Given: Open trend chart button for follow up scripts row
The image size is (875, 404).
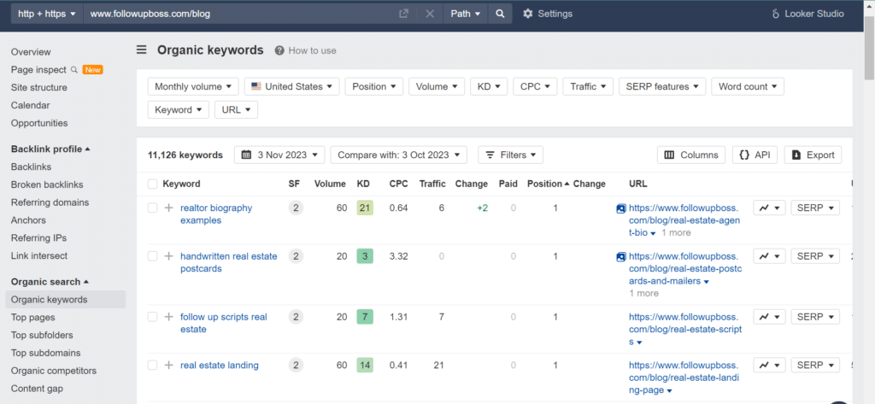Looking at the screenshot, I should tap(770, 317).
